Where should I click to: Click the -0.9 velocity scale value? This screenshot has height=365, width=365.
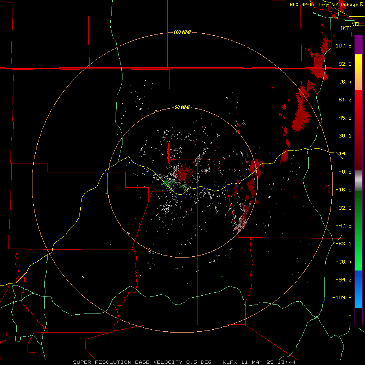click(x=345, y=172)
